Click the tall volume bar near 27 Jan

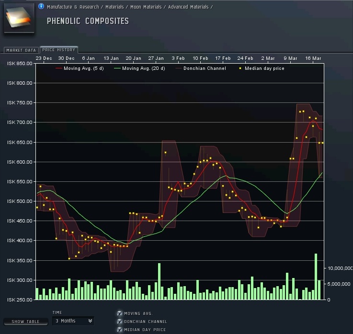tap(159, 281)
